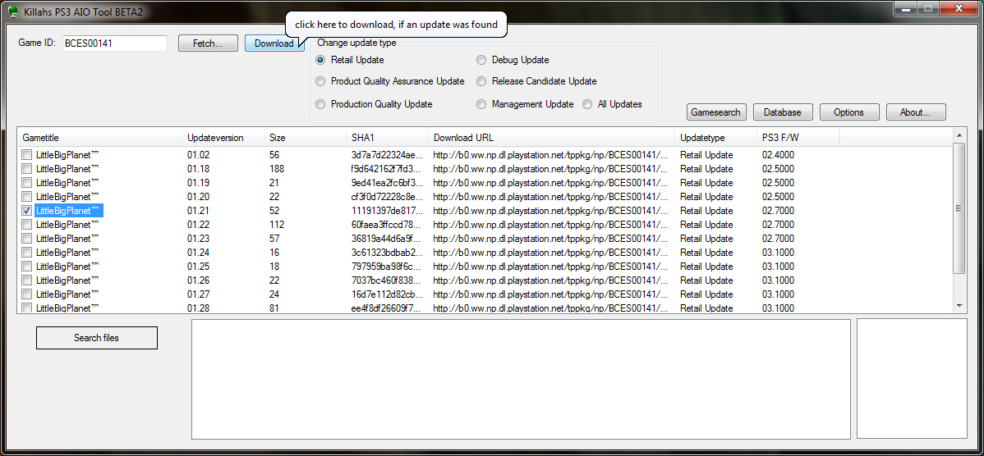
Task: Click size value 188
Action: (277, 168)
